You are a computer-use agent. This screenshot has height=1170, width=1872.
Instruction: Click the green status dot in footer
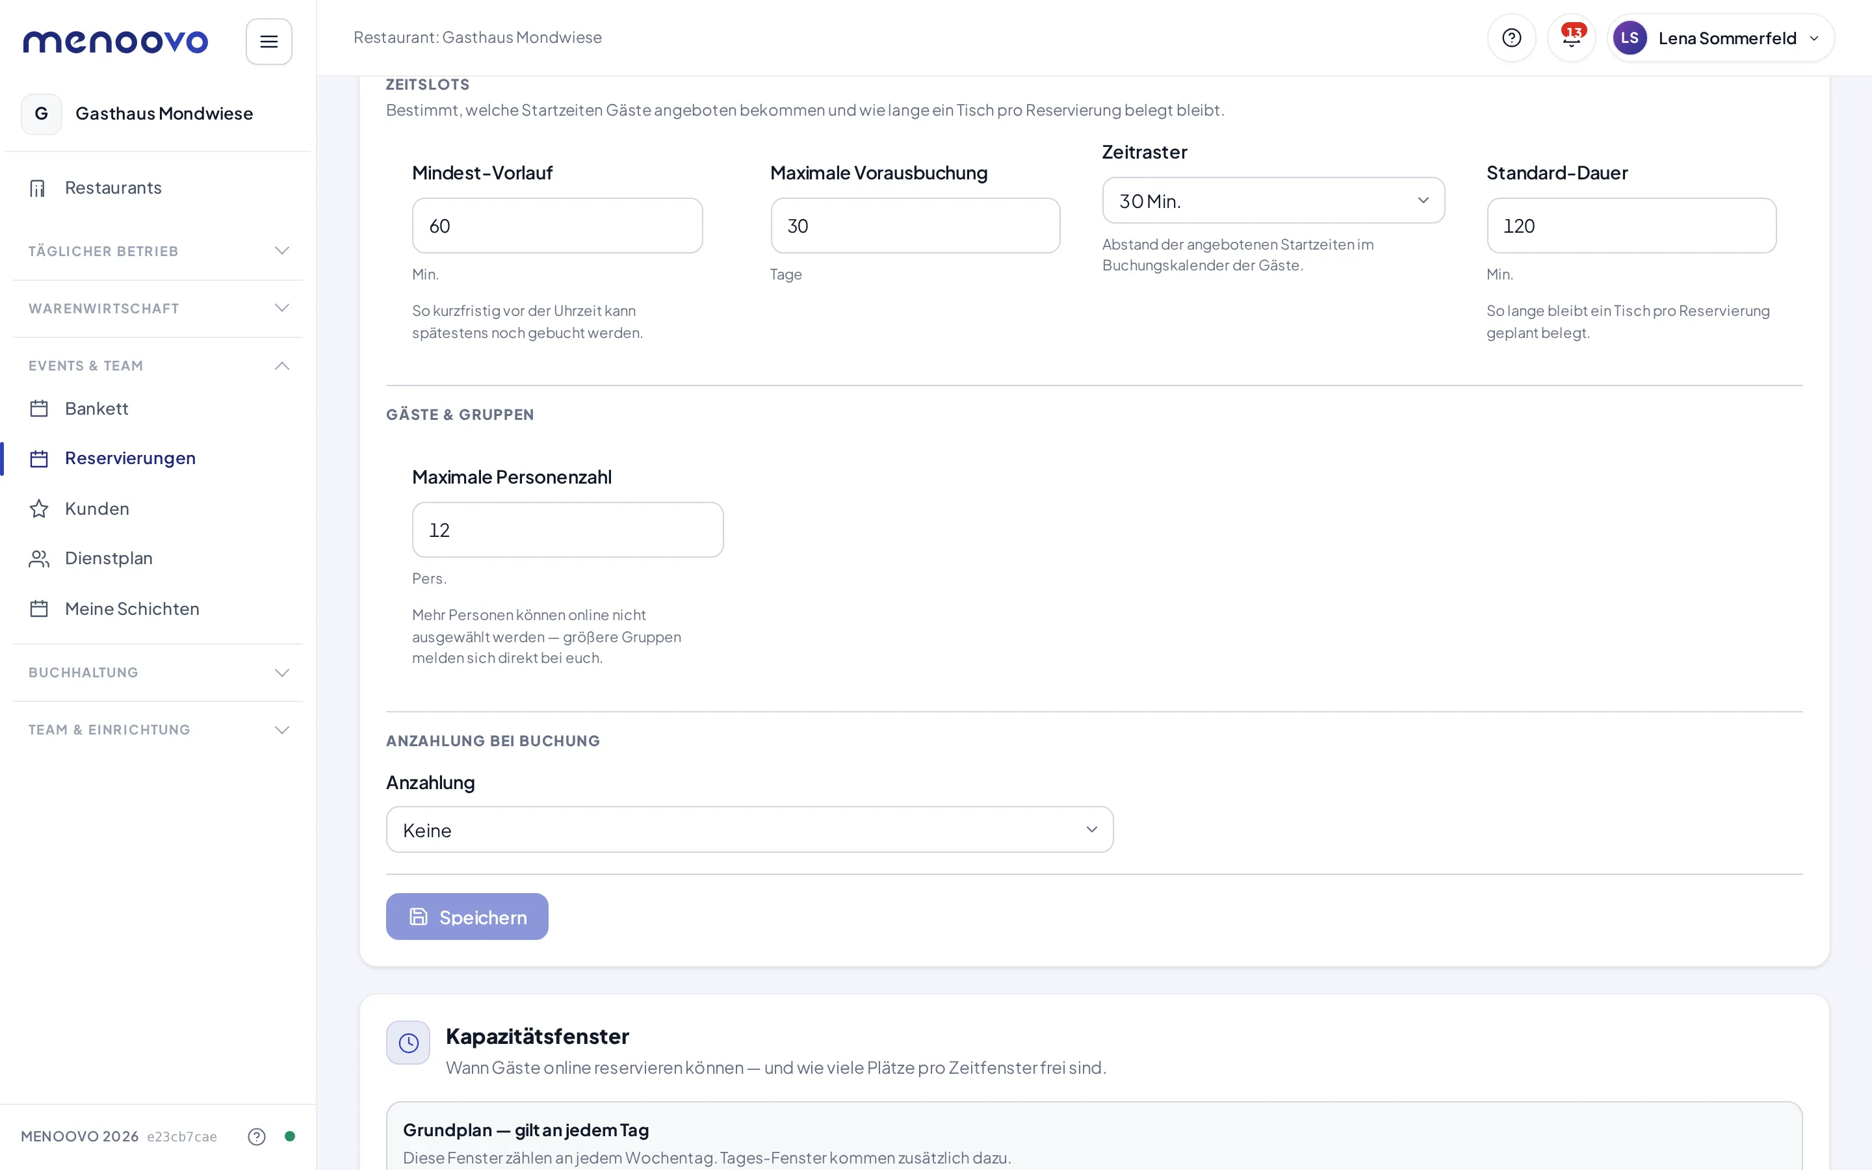click(x=290, y=1136)
